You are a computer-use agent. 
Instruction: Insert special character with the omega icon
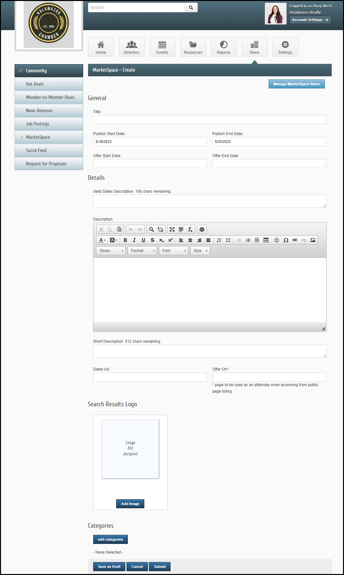coord(286,240)
